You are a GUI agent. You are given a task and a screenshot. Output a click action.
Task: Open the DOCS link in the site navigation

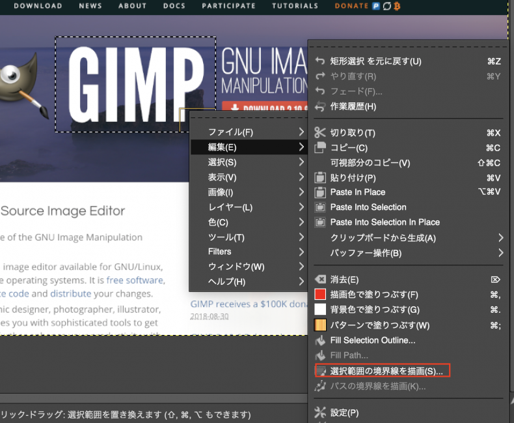[174, 6]
